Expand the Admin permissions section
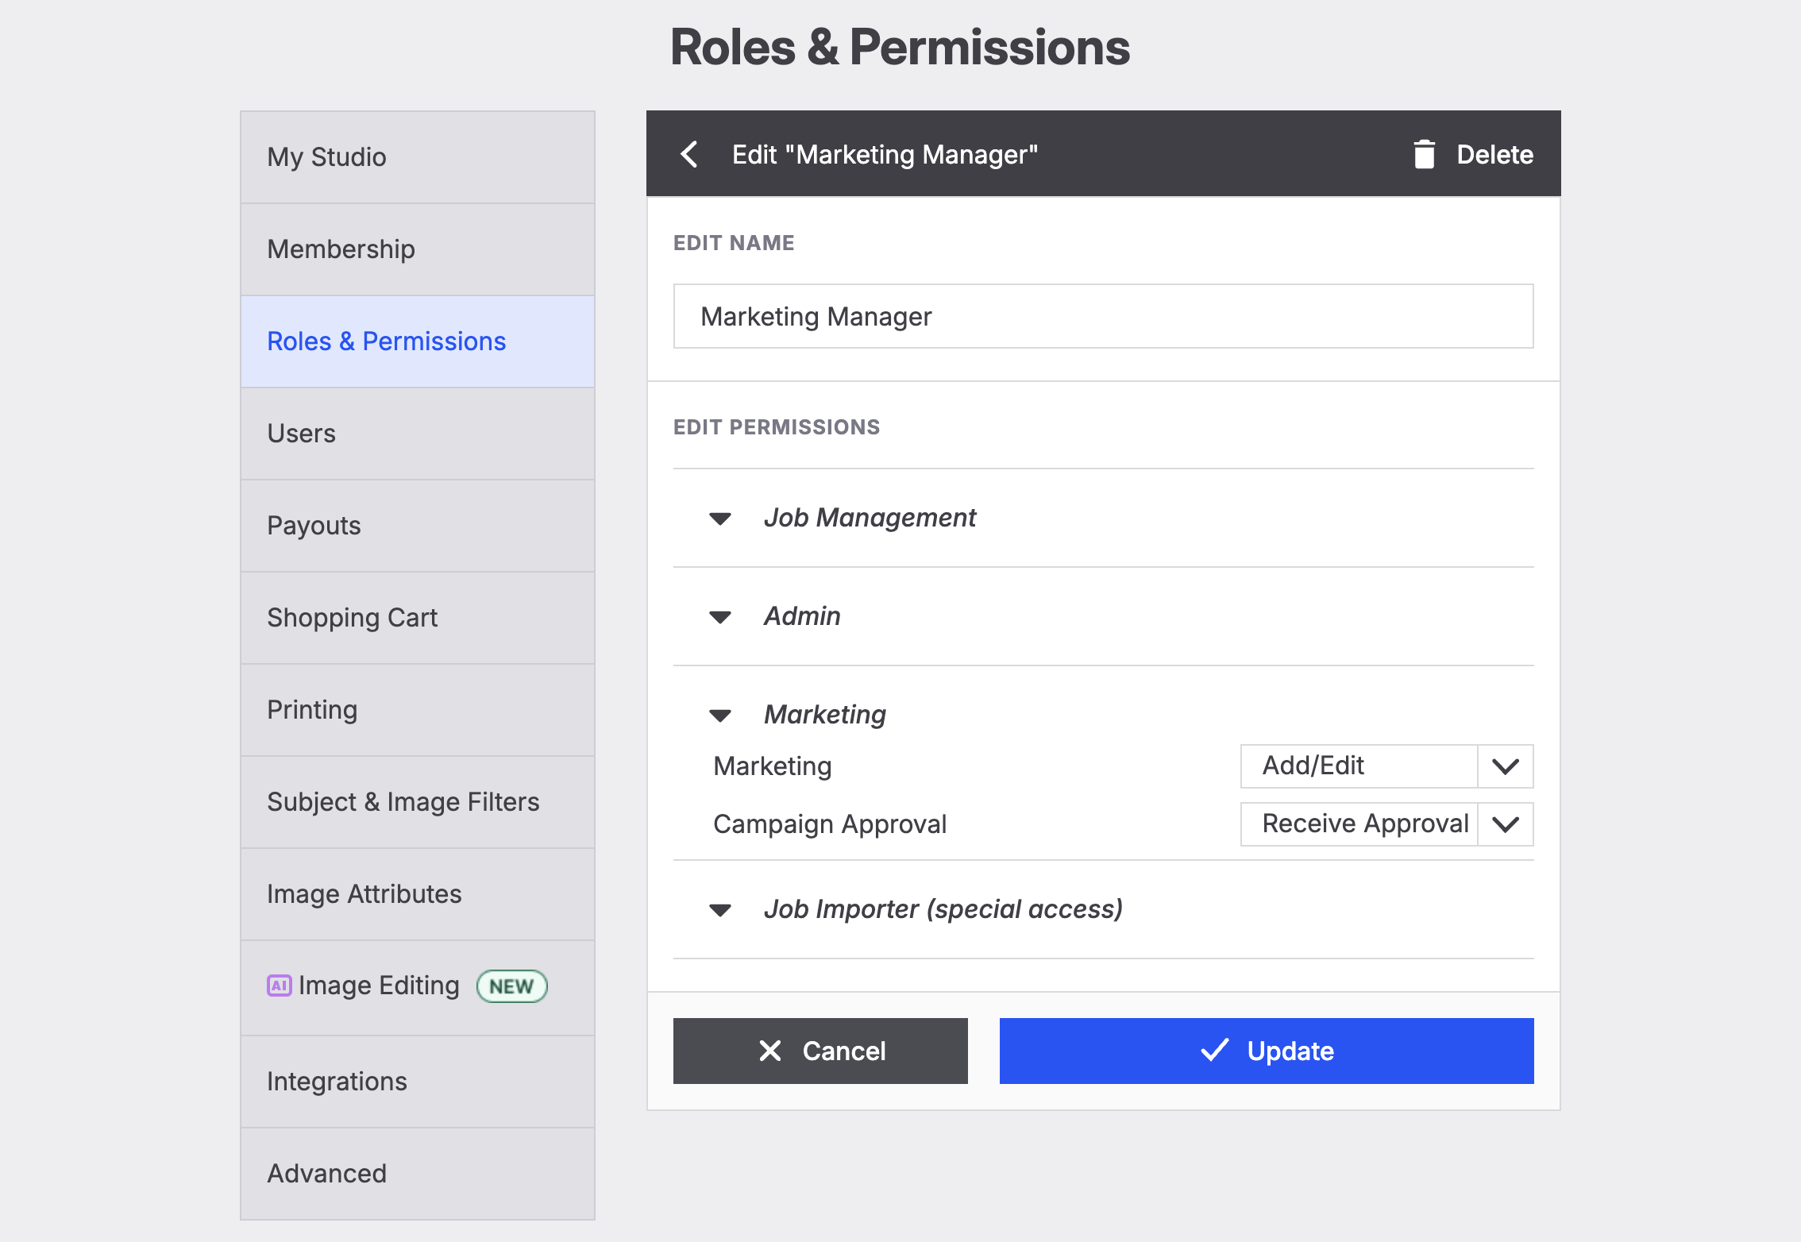 (x=720, y=617)
